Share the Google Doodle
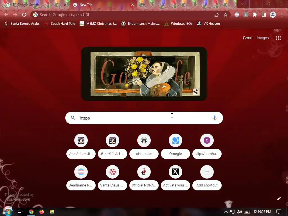This screenshot has height=216, width=288. click(196, 92)
